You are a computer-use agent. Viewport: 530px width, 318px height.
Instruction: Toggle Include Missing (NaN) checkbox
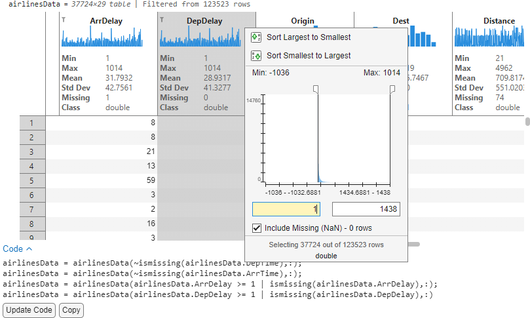coord(257,229)
